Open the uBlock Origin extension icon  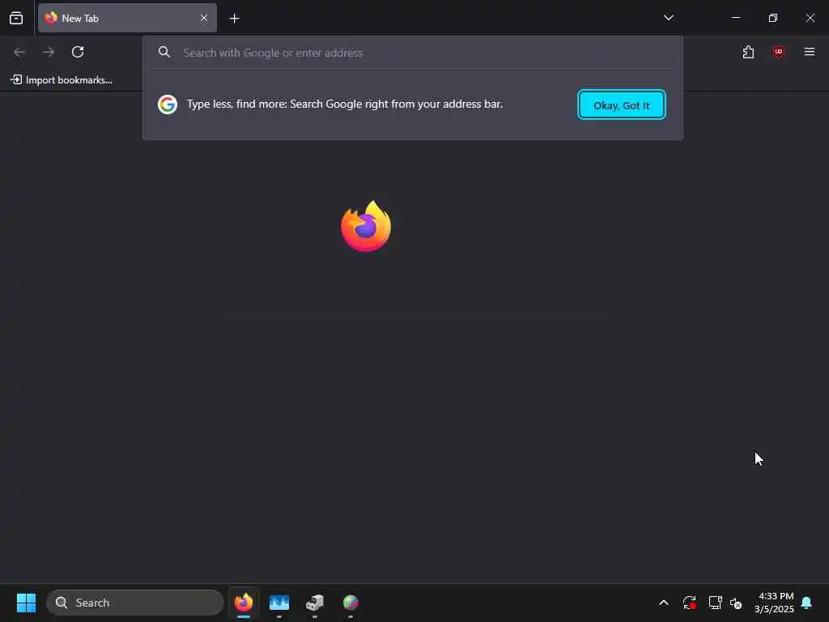pos(778,52)
